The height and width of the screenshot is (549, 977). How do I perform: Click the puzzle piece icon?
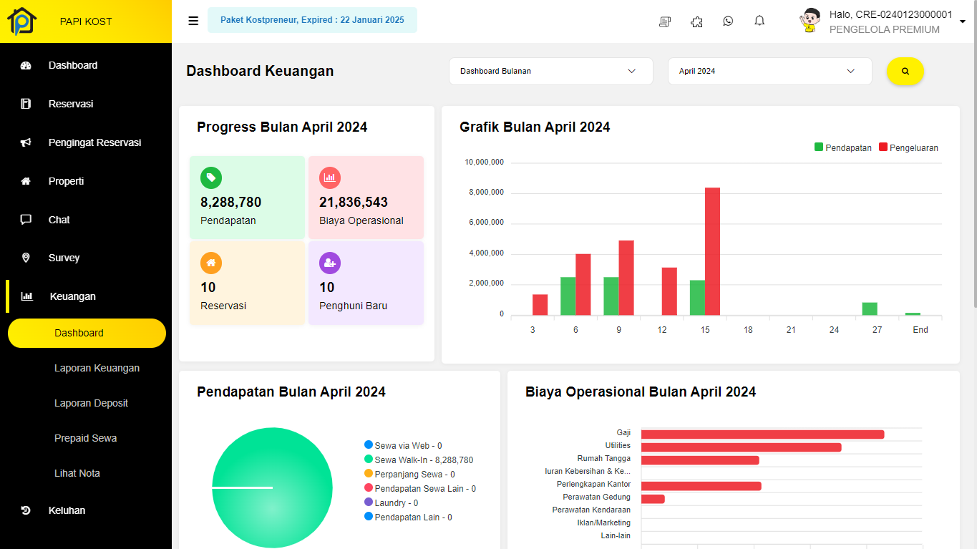coord(696,21)
